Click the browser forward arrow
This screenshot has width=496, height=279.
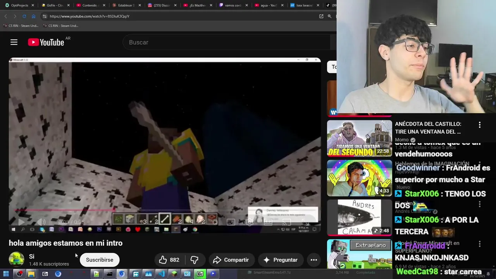point(15,16)
